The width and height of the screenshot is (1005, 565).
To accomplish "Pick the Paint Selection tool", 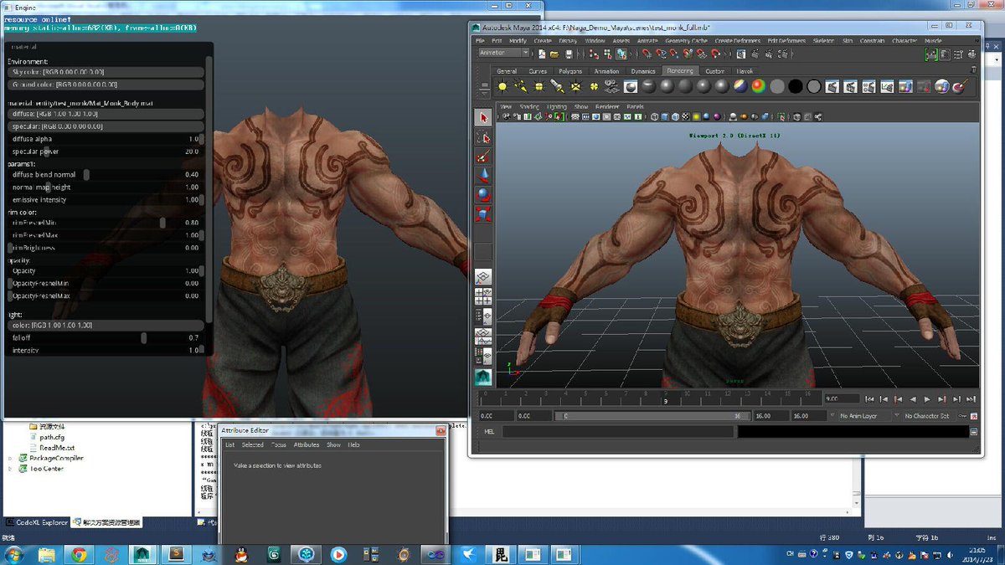I will 483,156.
